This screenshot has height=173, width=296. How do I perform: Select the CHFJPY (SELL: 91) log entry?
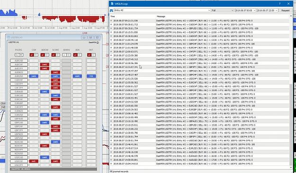coord(199,52)
